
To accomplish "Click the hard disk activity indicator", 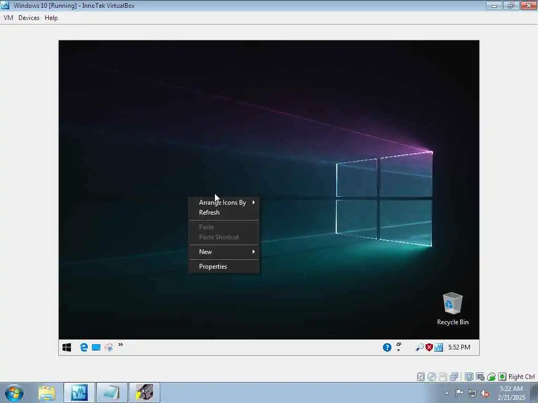I will pyautogui.click(x=421, y=377).
